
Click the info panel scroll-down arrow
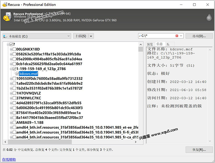[x=210, y=141]
